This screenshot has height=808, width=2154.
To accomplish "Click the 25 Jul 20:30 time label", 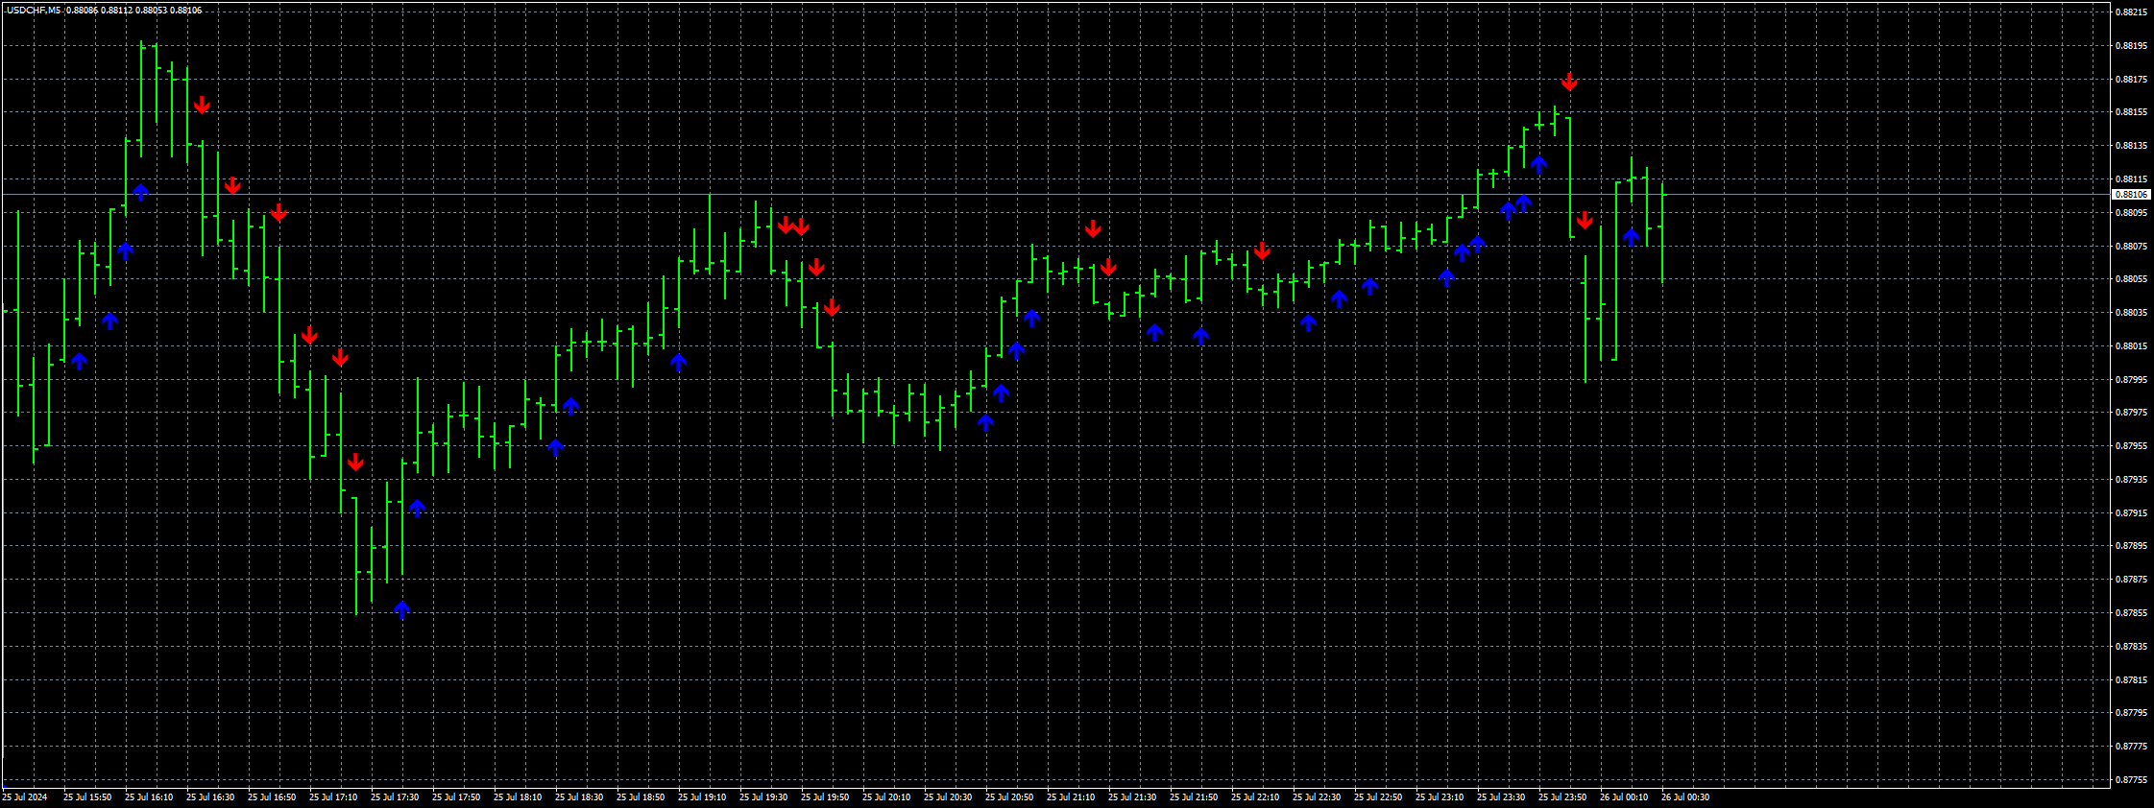I will 948,797.
